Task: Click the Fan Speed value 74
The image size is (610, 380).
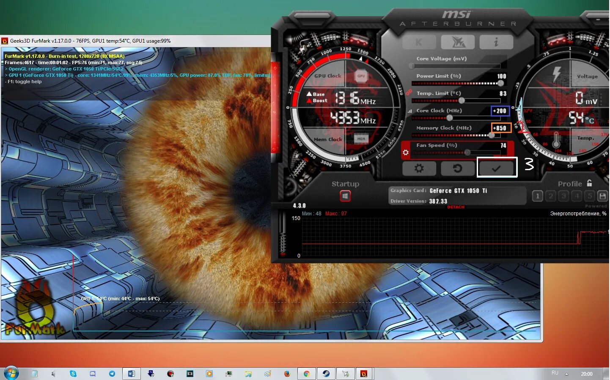Action: coord(503,146)
